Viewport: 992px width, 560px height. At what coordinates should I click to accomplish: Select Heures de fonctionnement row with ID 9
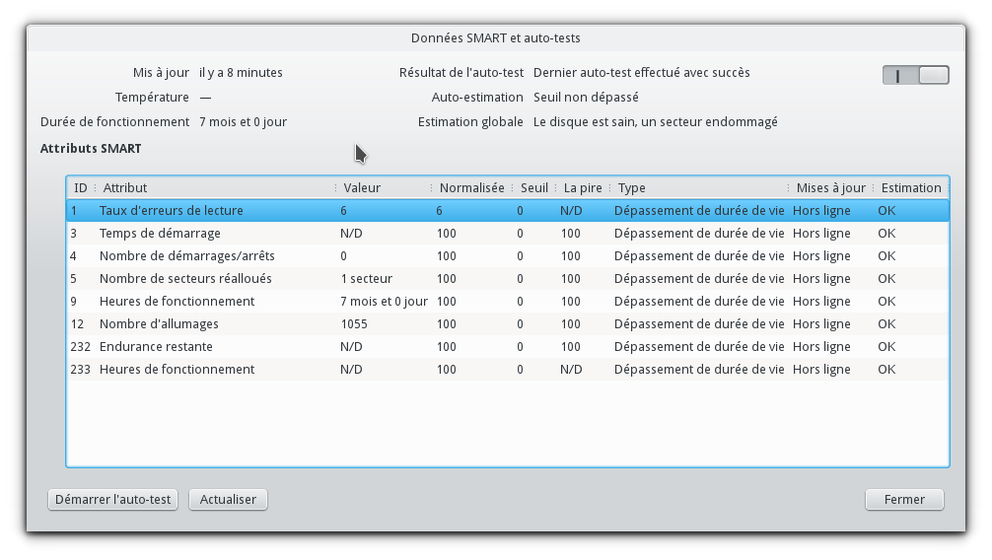pos(508,302)
